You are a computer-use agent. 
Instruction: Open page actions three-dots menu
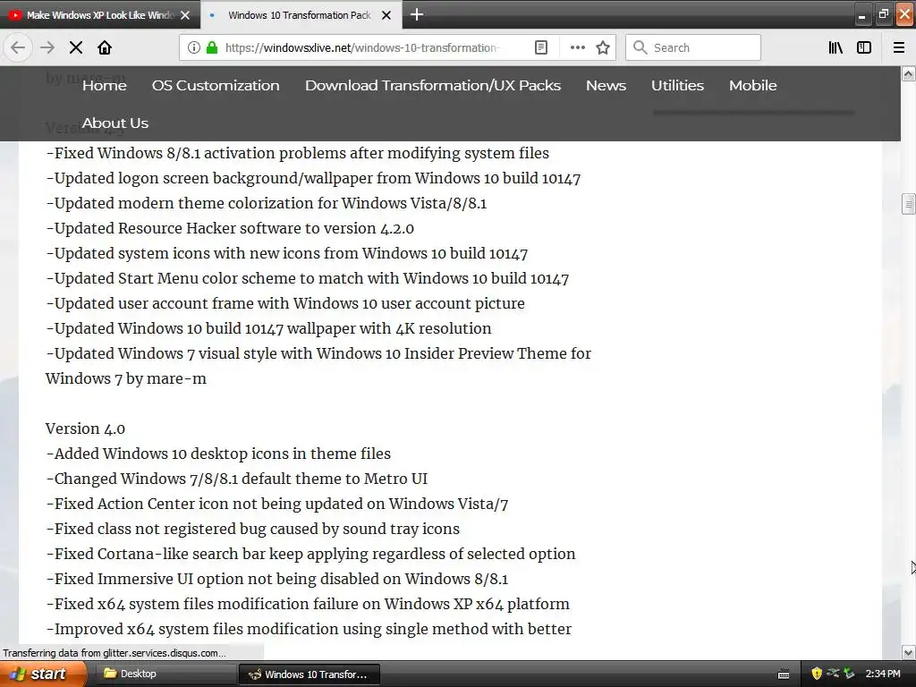coord(577,47)
